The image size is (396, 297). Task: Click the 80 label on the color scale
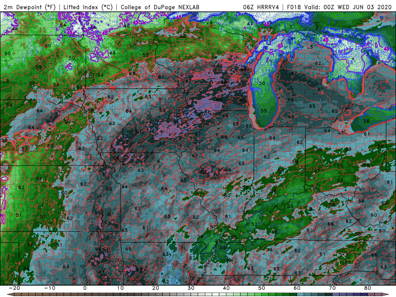[x=368, y=288]
